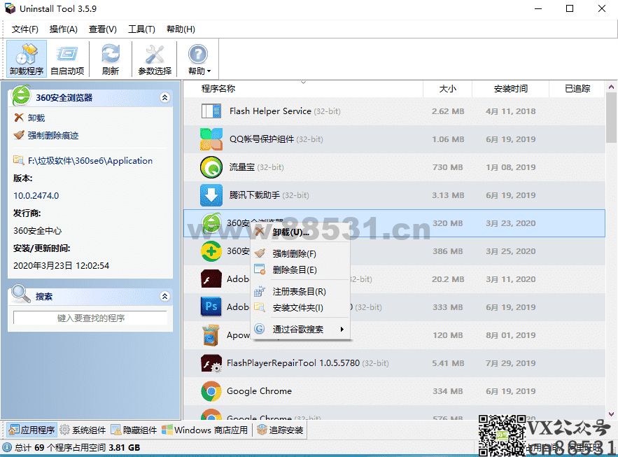Click the folder icon beside install path

pyautogui.click(x=18, y=160)
